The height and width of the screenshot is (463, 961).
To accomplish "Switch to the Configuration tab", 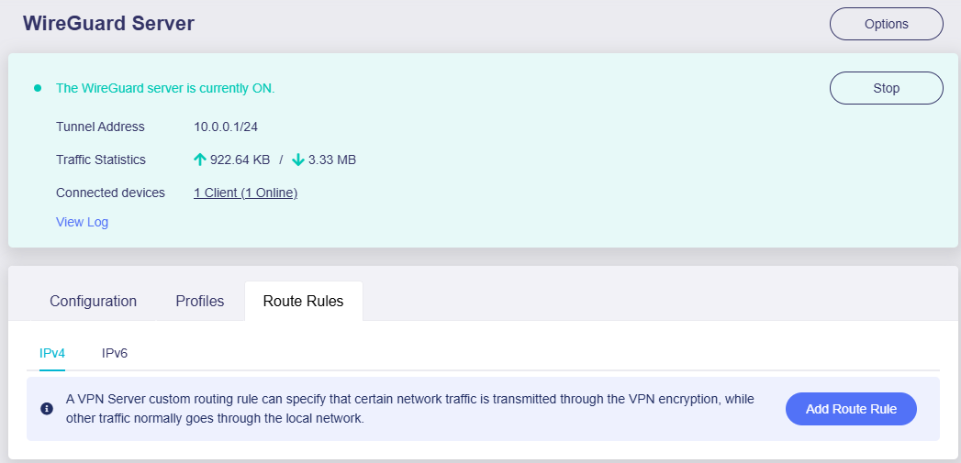I will click(93, 301).
